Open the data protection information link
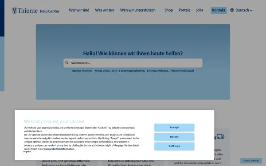Viewport: 266px width, 166px height. pos(59,149)
